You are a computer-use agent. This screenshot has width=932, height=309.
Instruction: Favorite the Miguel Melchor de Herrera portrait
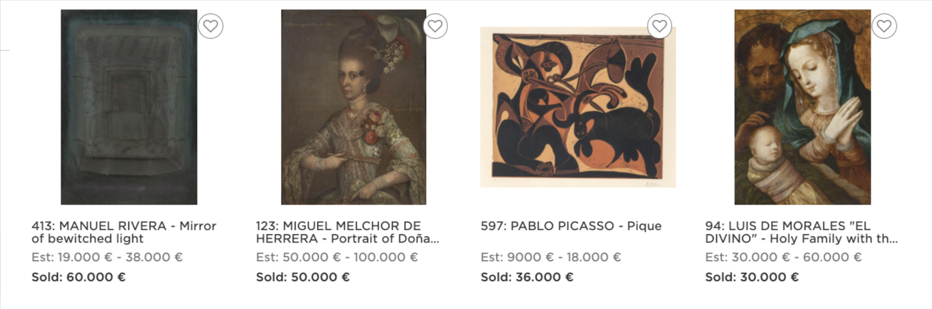click(435, 26)
